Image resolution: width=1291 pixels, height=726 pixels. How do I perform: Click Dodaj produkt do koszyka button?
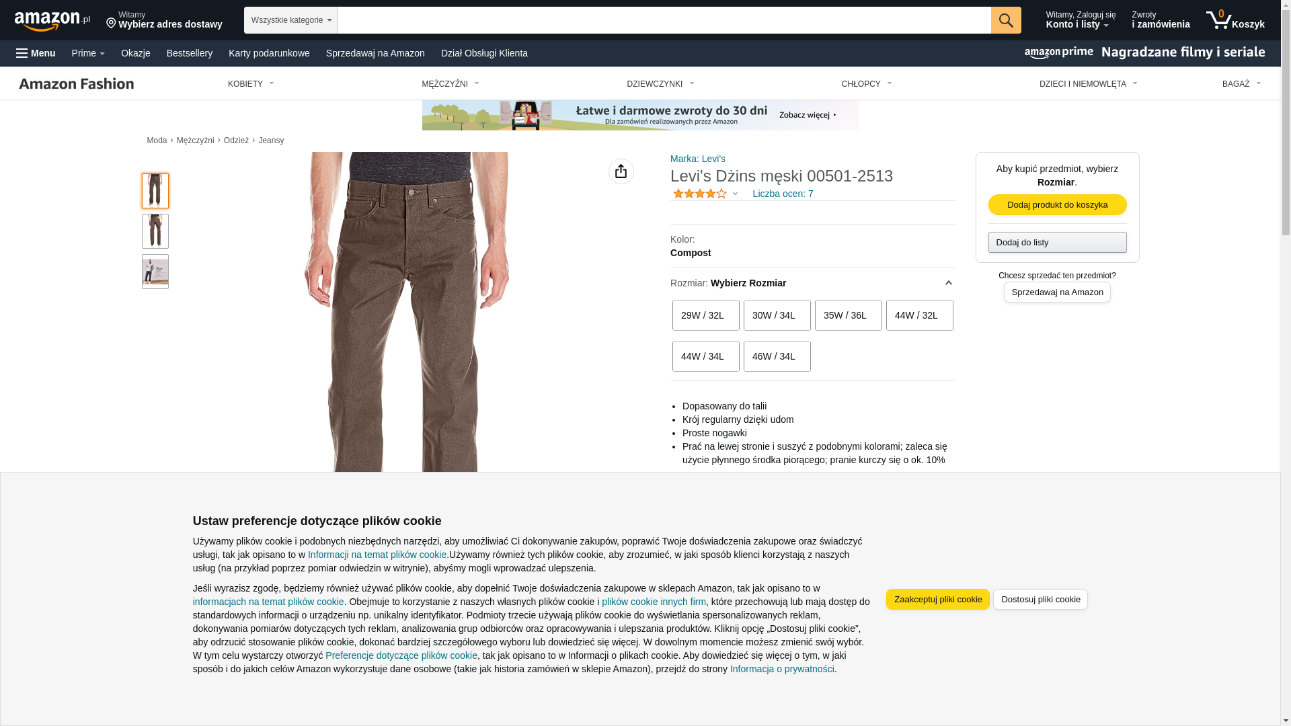coord(1058,204)
